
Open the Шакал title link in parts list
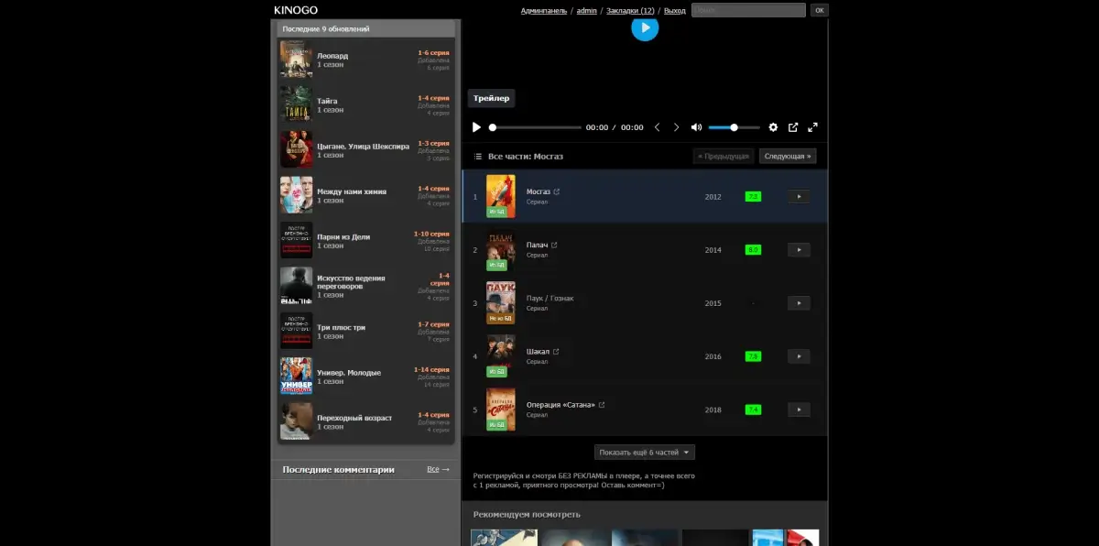[x=538, y=351]
